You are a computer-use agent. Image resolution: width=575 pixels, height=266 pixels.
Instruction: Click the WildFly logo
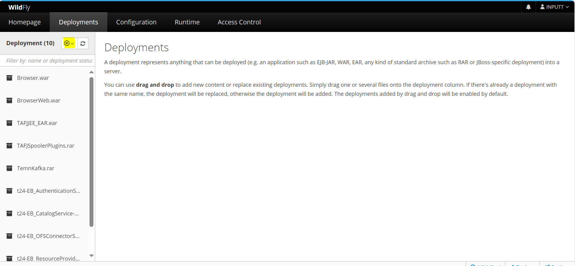(x=19, y=7)
